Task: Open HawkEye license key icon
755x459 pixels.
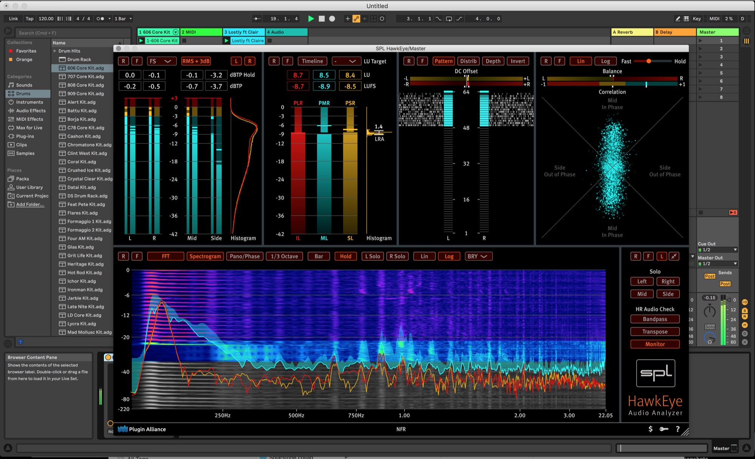Action: click(x=664, y=429)
